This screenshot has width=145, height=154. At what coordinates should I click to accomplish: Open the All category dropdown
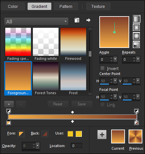(x=36, y=21)
